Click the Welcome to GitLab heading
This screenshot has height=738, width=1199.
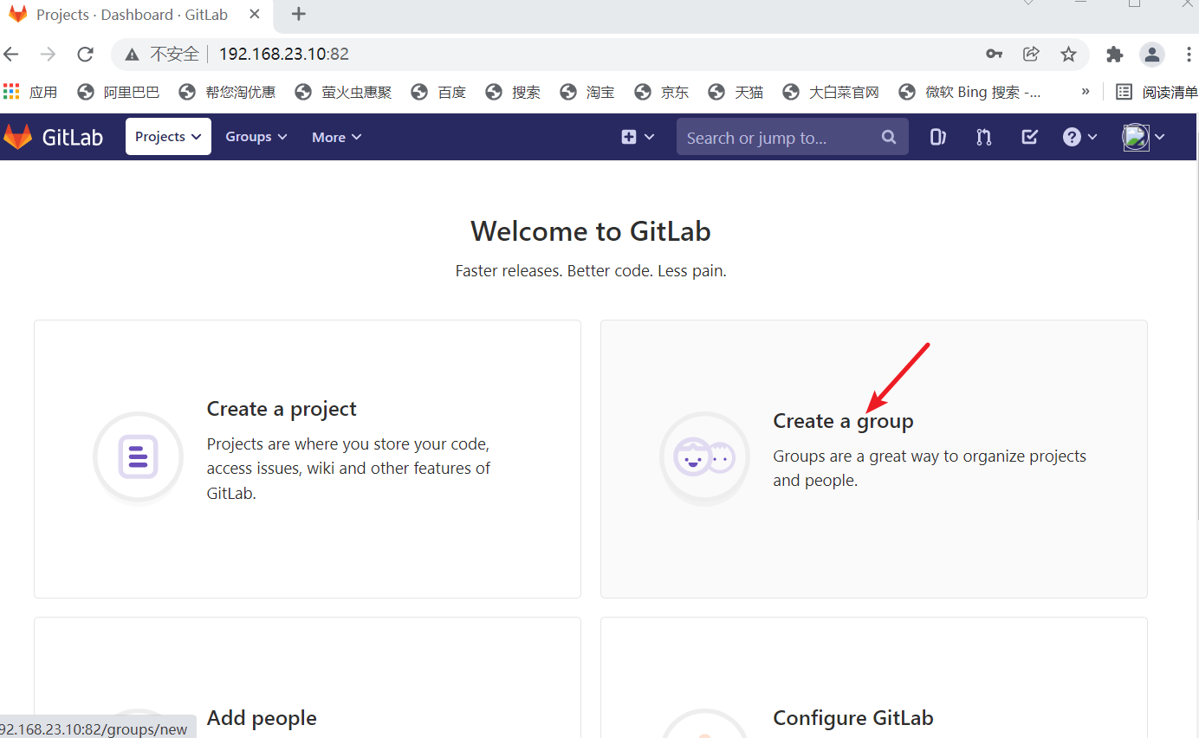click(x=591, y=231)
